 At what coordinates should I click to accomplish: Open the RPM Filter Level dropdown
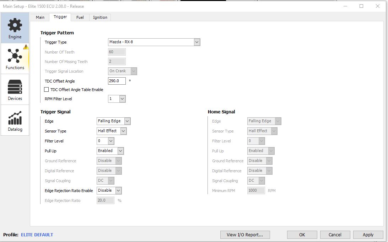pos(122,99)
